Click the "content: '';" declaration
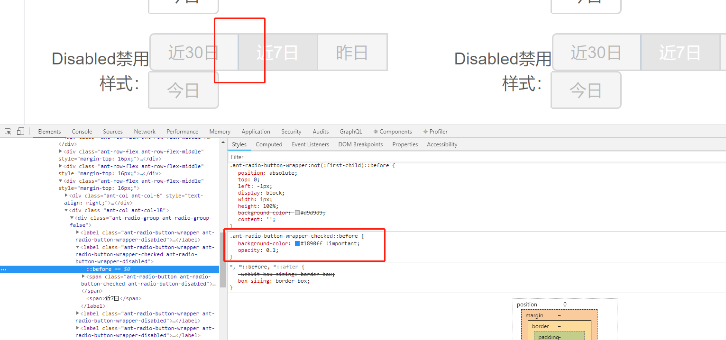This screenshot has height=340, width=726. 257,220
